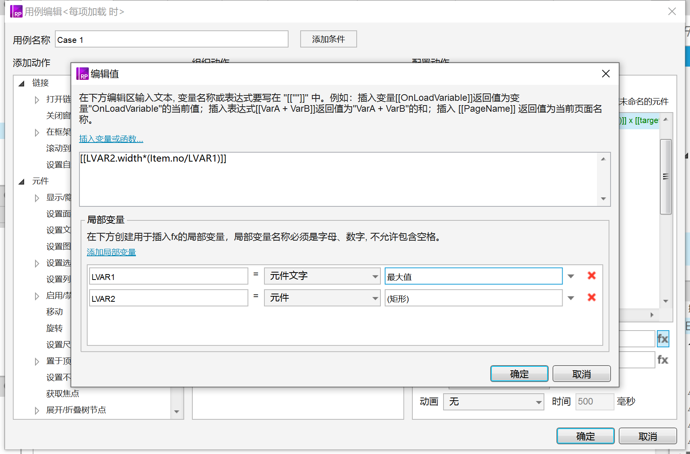
Task: Click 取消 in the 用例编辑 window
Action: click(x=648, y=436)
